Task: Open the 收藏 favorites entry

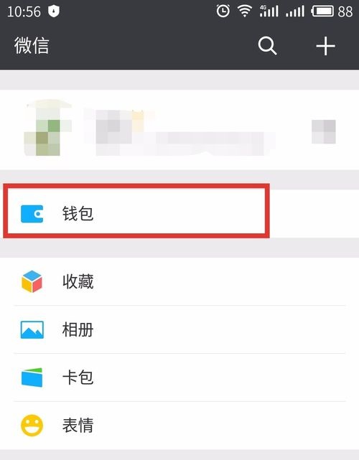Action: 179,281
